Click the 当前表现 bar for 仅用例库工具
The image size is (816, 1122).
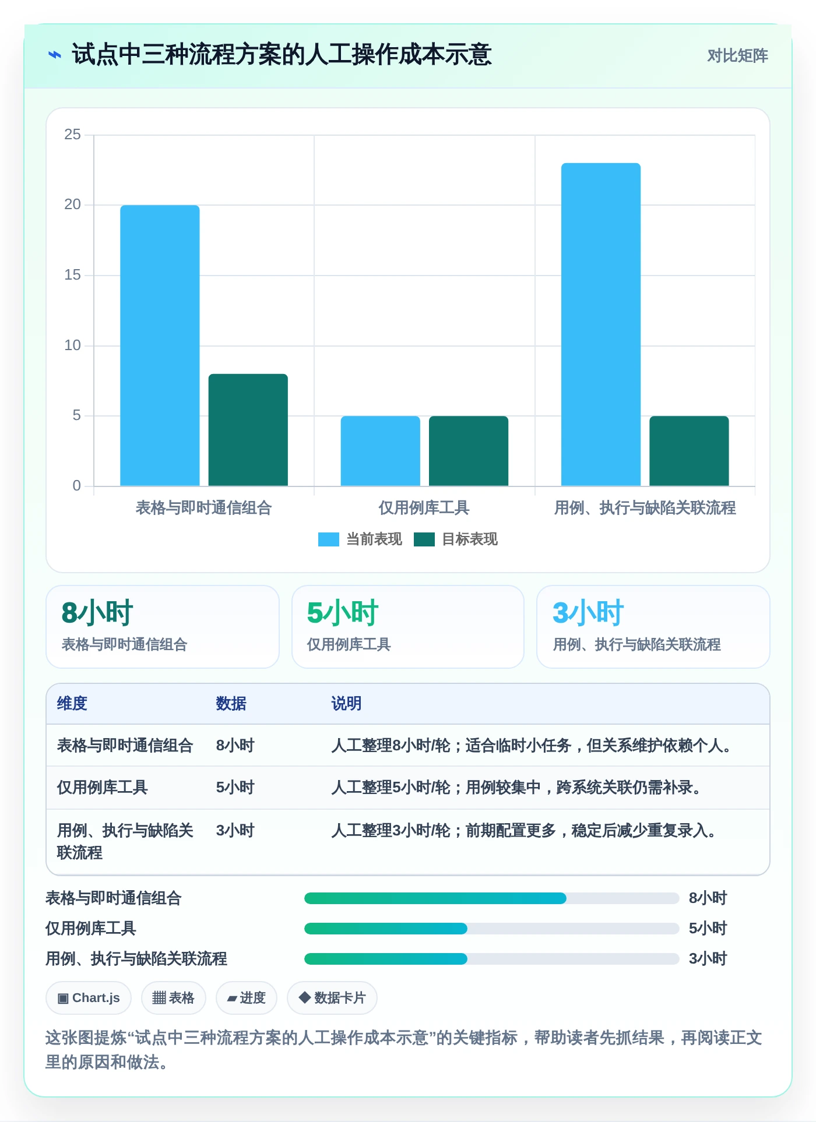381,451
